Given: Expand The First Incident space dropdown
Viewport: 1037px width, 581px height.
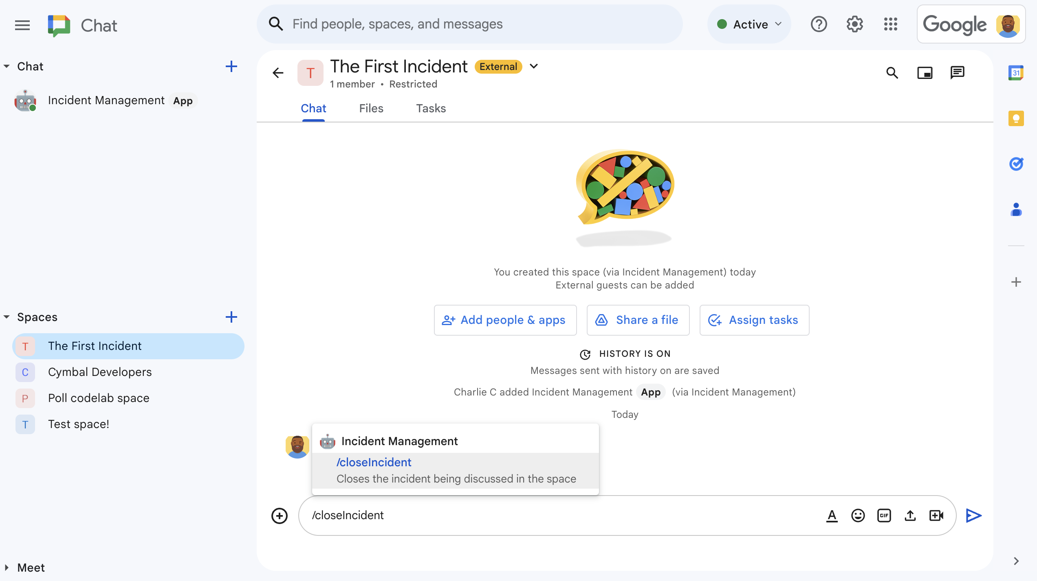Looking at the screenshot, I should click(x=534, y=66).
